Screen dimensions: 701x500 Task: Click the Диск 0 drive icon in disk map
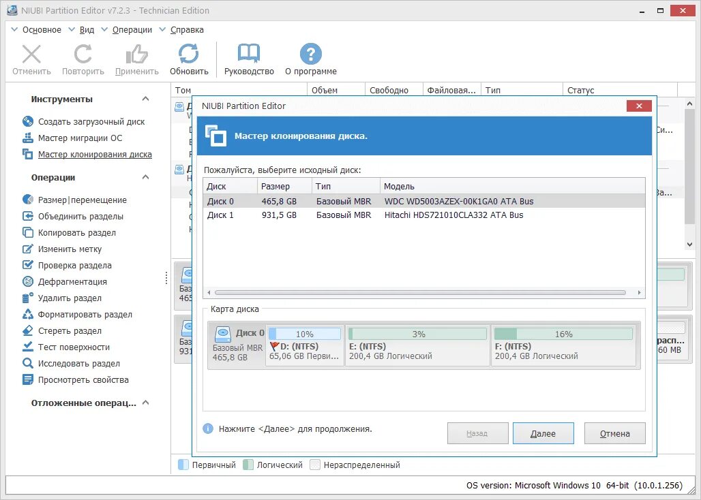tap(222, 334)
